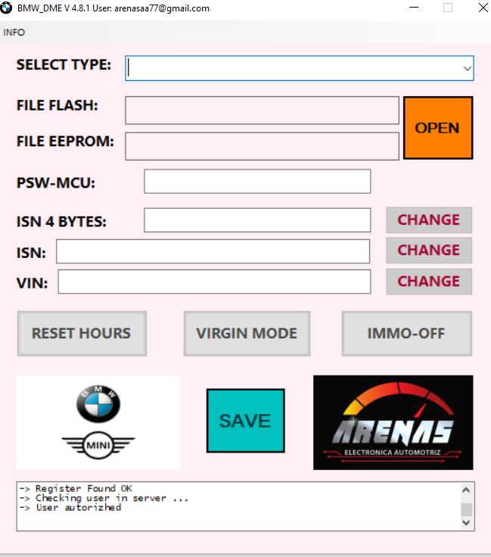Click the MINI winged logo
Viewport: 491px width, 557px height.
tap(98, 445)
